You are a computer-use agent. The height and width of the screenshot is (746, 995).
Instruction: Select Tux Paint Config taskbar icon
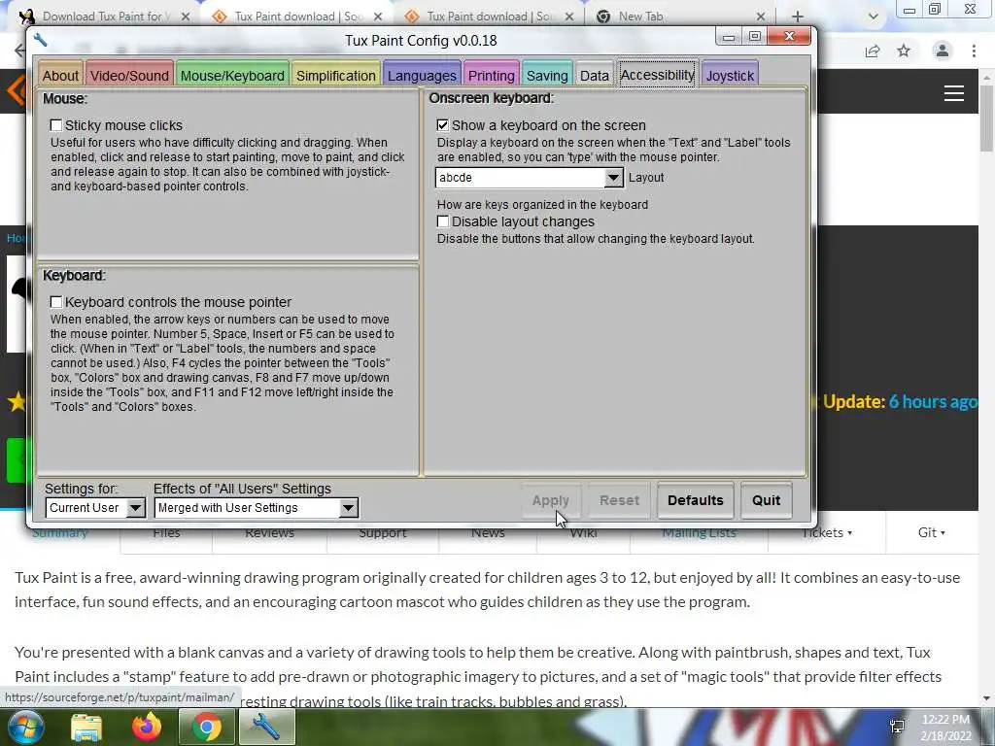click(266, 727)
